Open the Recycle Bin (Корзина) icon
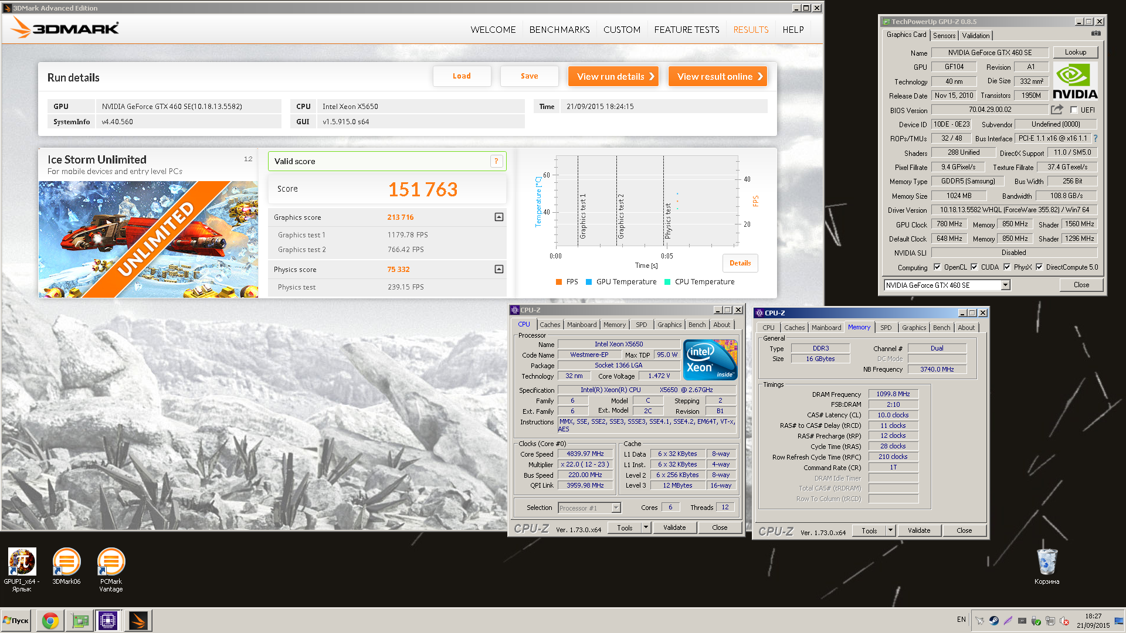 (1047, 566)
